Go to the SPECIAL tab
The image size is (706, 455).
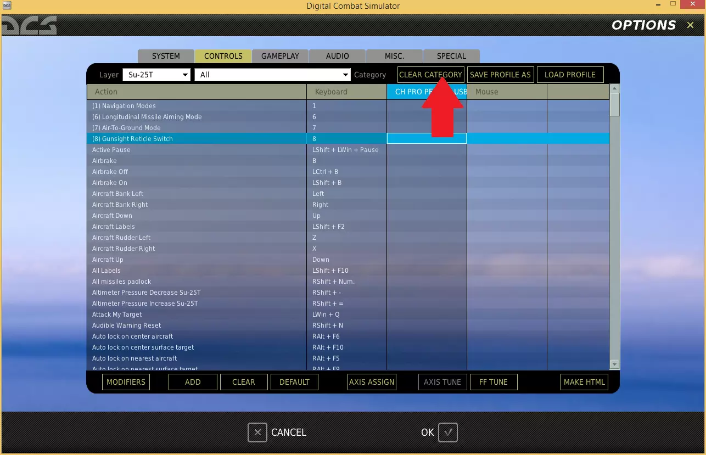451,56
